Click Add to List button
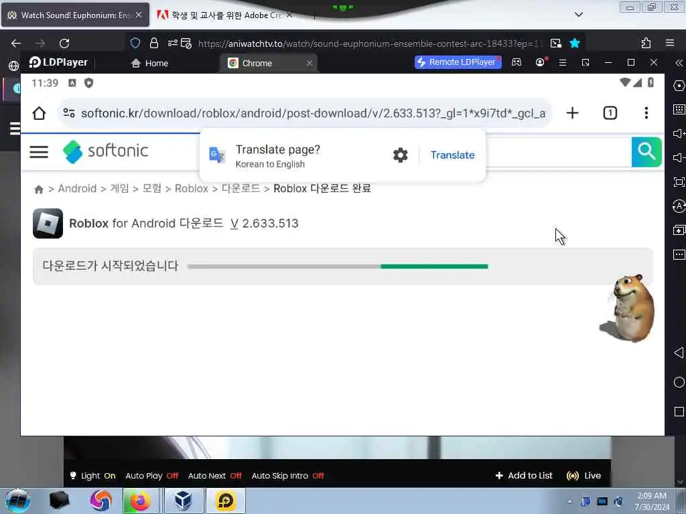 [524, 476]
